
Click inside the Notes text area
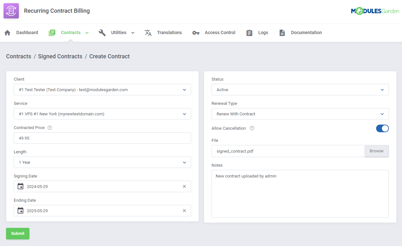[x=300, y=193]
